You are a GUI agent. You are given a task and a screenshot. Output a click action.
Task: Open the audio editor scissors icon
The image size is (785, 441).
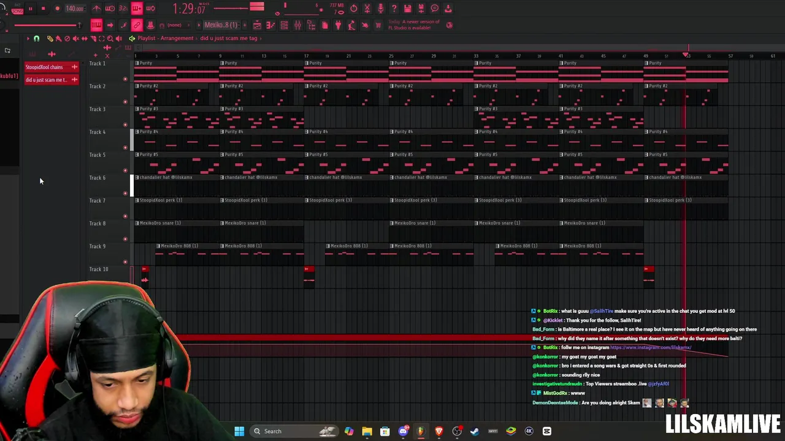[x=367, y=9]
